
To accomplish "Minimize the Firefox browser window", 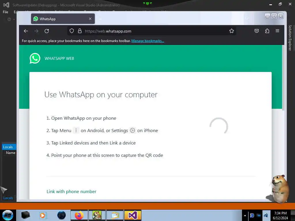I will point(267,16).
